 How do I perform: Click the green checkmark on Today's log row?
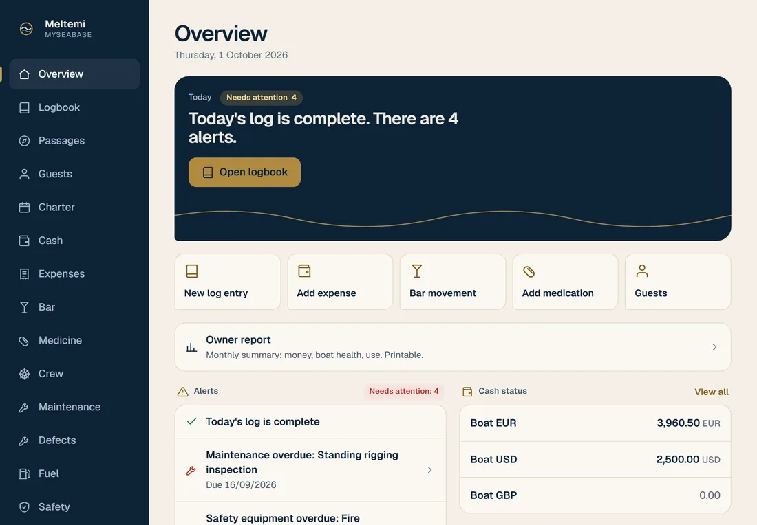click(192, 421)
